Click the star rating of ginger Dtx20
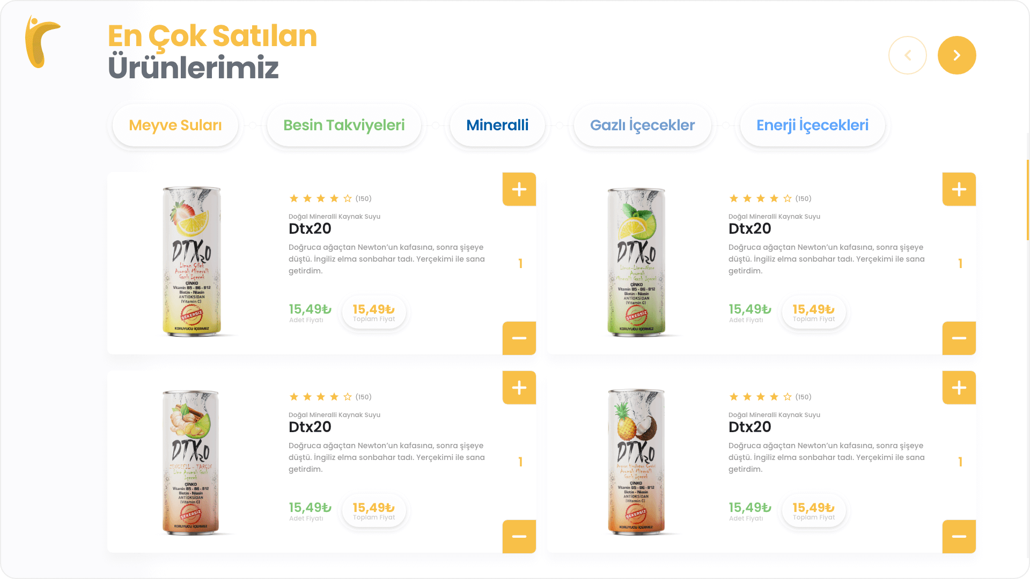 [x=320, y=397]
